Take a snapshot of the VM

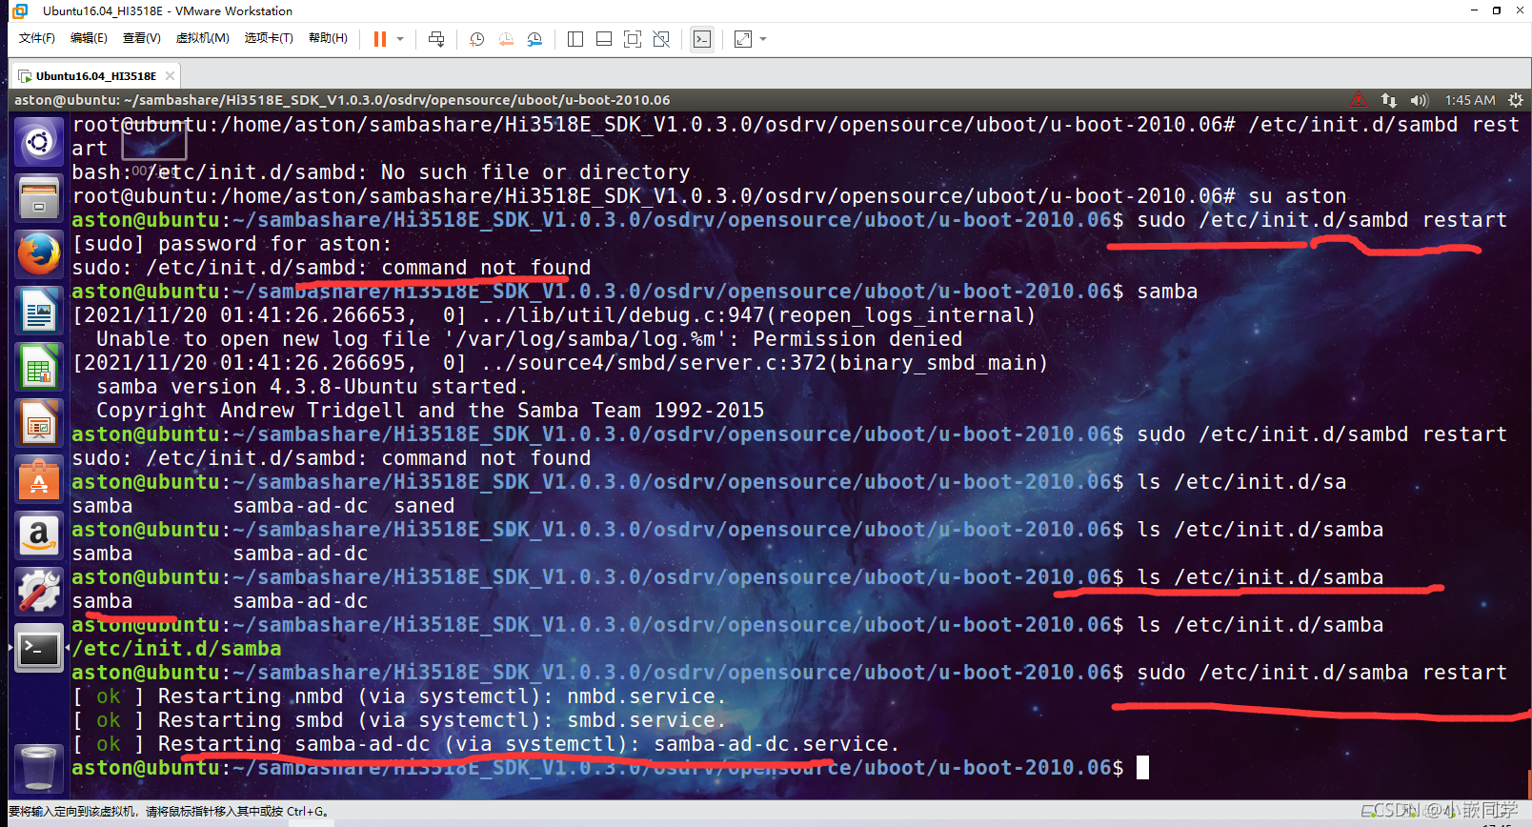(x=477, y=39)
